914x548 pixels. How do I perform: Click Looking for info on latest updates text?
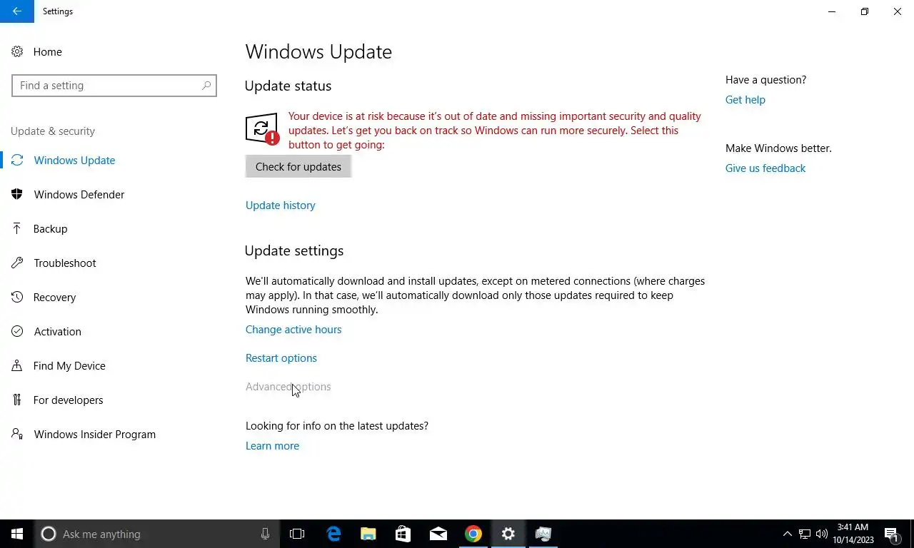337,426
